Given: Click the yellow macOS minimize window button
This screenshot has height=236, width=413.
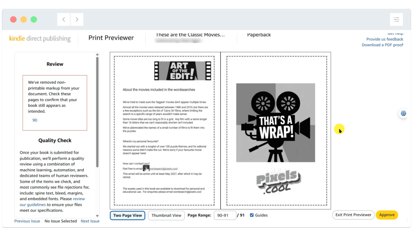Looking at the screenshot, I should (23, 19).
